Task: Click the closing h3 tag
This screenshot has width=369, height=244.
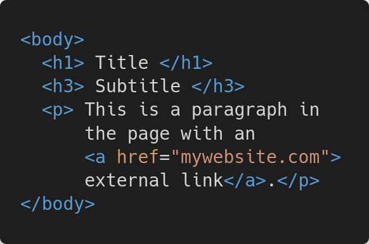Action: coord(218,86)
